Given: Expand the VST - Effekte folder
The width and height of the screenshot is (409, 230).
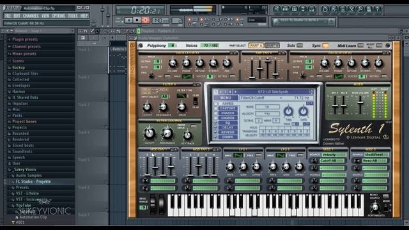Looking at the screenshot, I should (x=27, y=194).
